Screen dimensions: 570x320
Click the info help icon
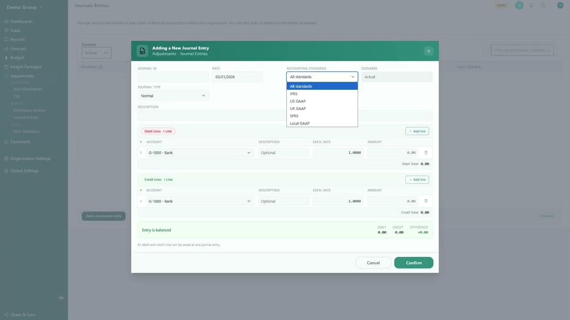click(543, 5)
